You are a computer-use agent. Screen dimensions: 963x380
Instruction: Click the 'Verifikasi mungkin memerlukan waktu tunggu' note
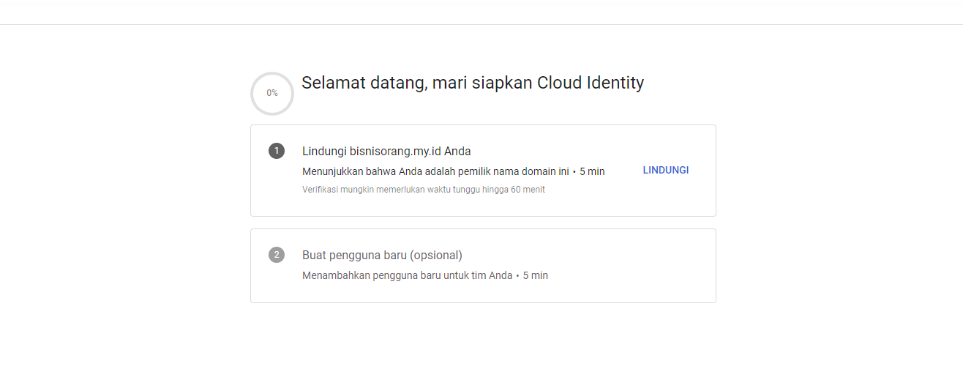pyautogui.click(x=424, y=190)
